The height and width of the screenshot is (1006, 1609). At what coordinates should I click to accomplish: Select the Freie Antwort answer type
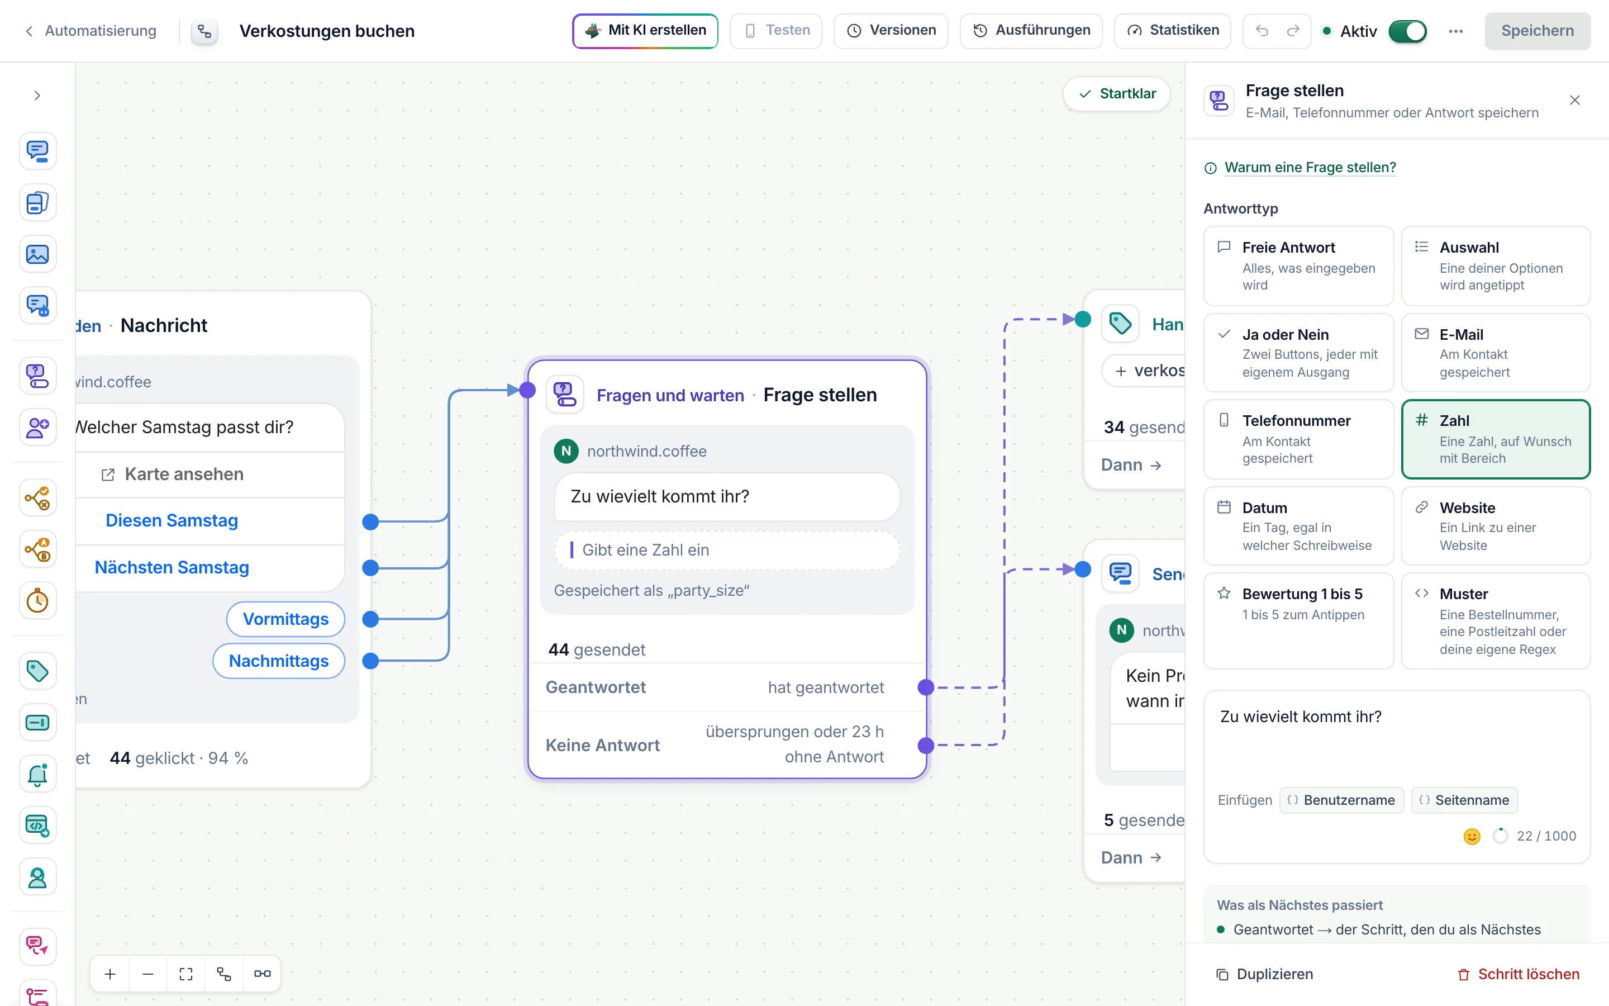coord(1298,265)
